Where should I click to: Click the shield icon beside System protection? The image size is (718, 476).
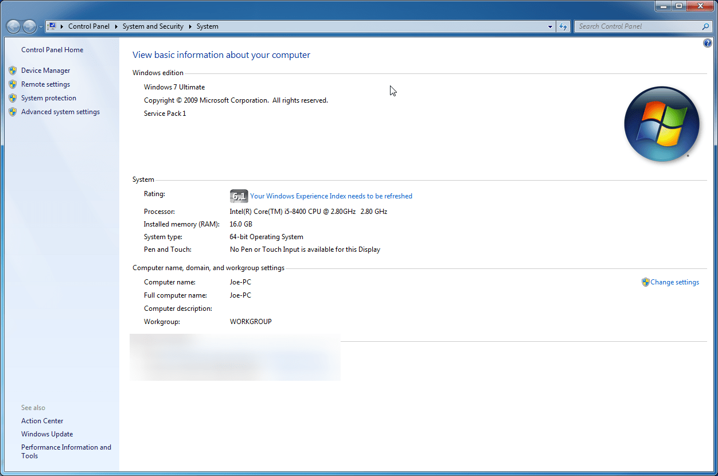[13, 98]
